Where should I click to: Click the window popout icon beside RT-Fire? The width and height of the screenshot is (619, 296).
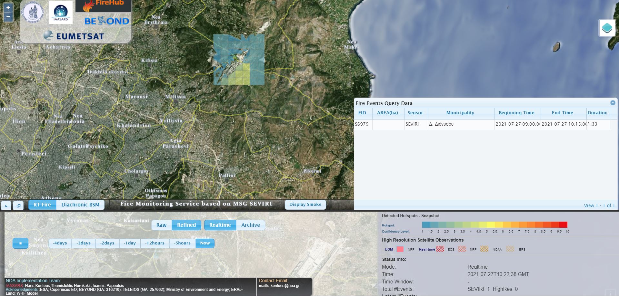tap(18, 205)
